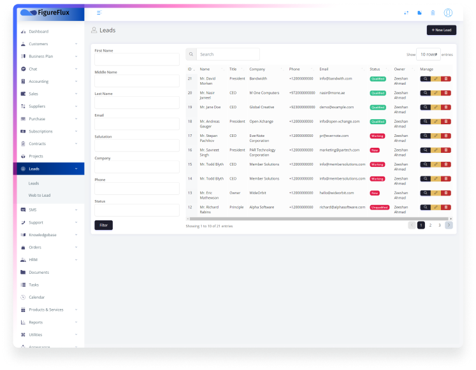
Task: Delete lead Mr. Savneet Singh trash icon
Action: click(445, 150)
